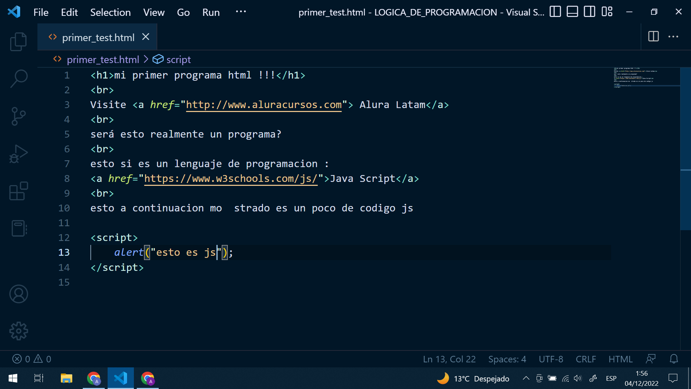Open the Extensions view
The height and width of the screenshot is (389, 691).
(x=18, y=191)
